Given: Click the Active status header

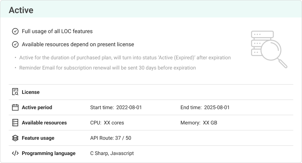Looking at the screenshot, I should pos(21,10).
